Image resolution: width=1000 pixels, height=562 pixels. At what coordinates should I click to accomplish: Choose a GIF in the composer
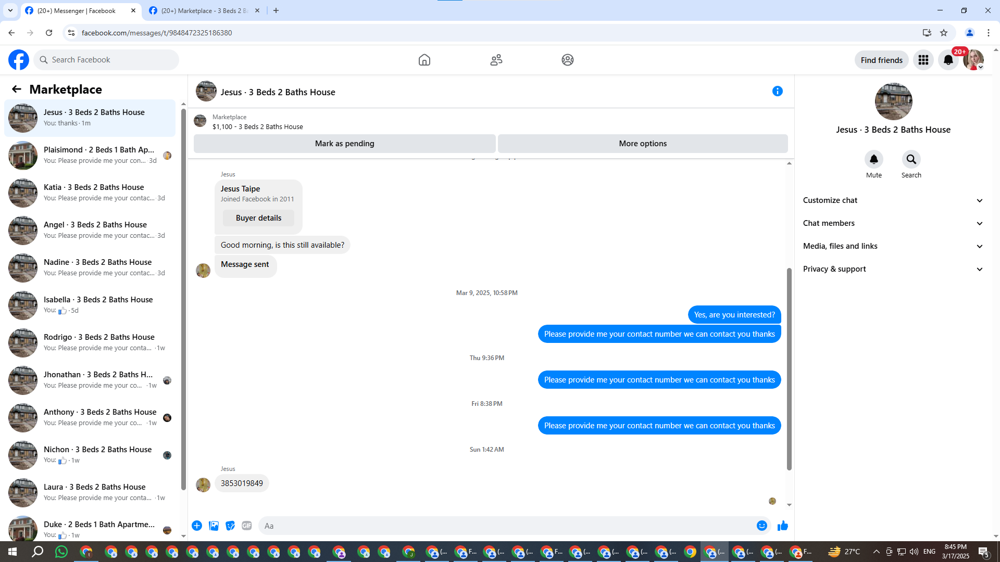[247, 526]
